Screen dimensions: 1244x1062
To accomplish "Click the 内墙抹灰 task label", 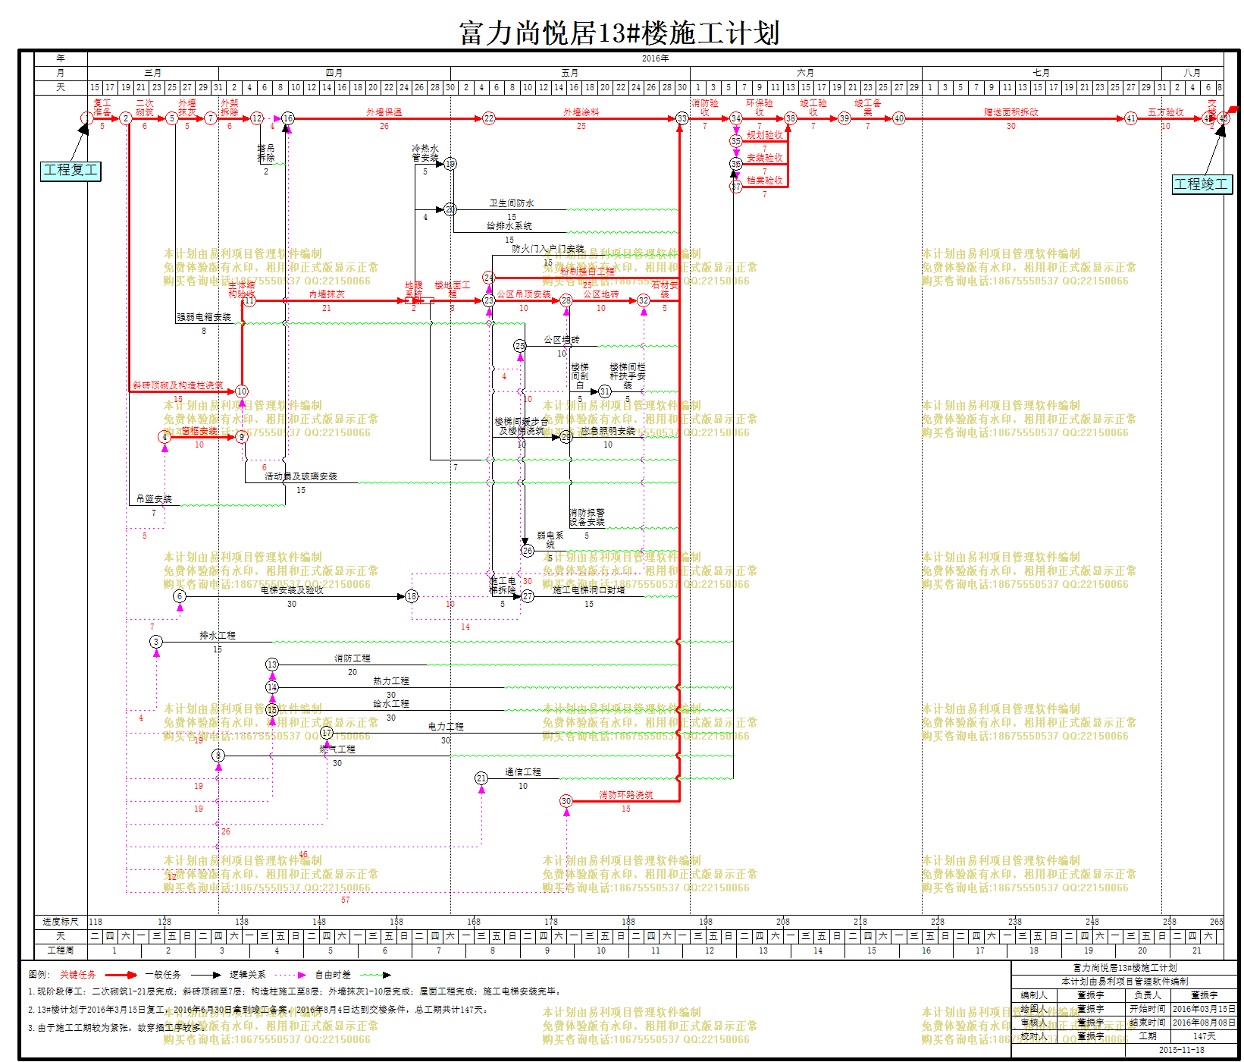I will pyautogui.click(x=327, y=294).
